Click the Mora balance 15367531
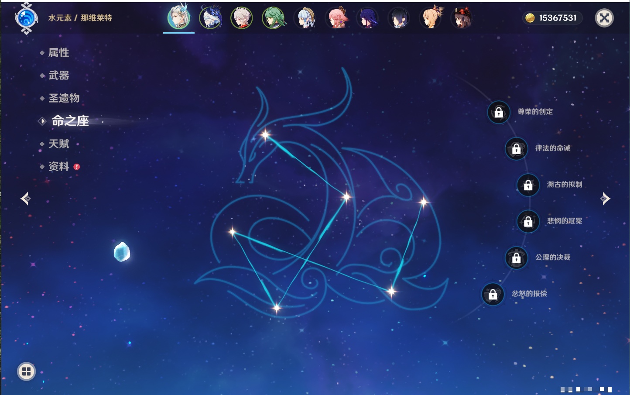Viewport: 630px width, 395px height. [552, 18]
